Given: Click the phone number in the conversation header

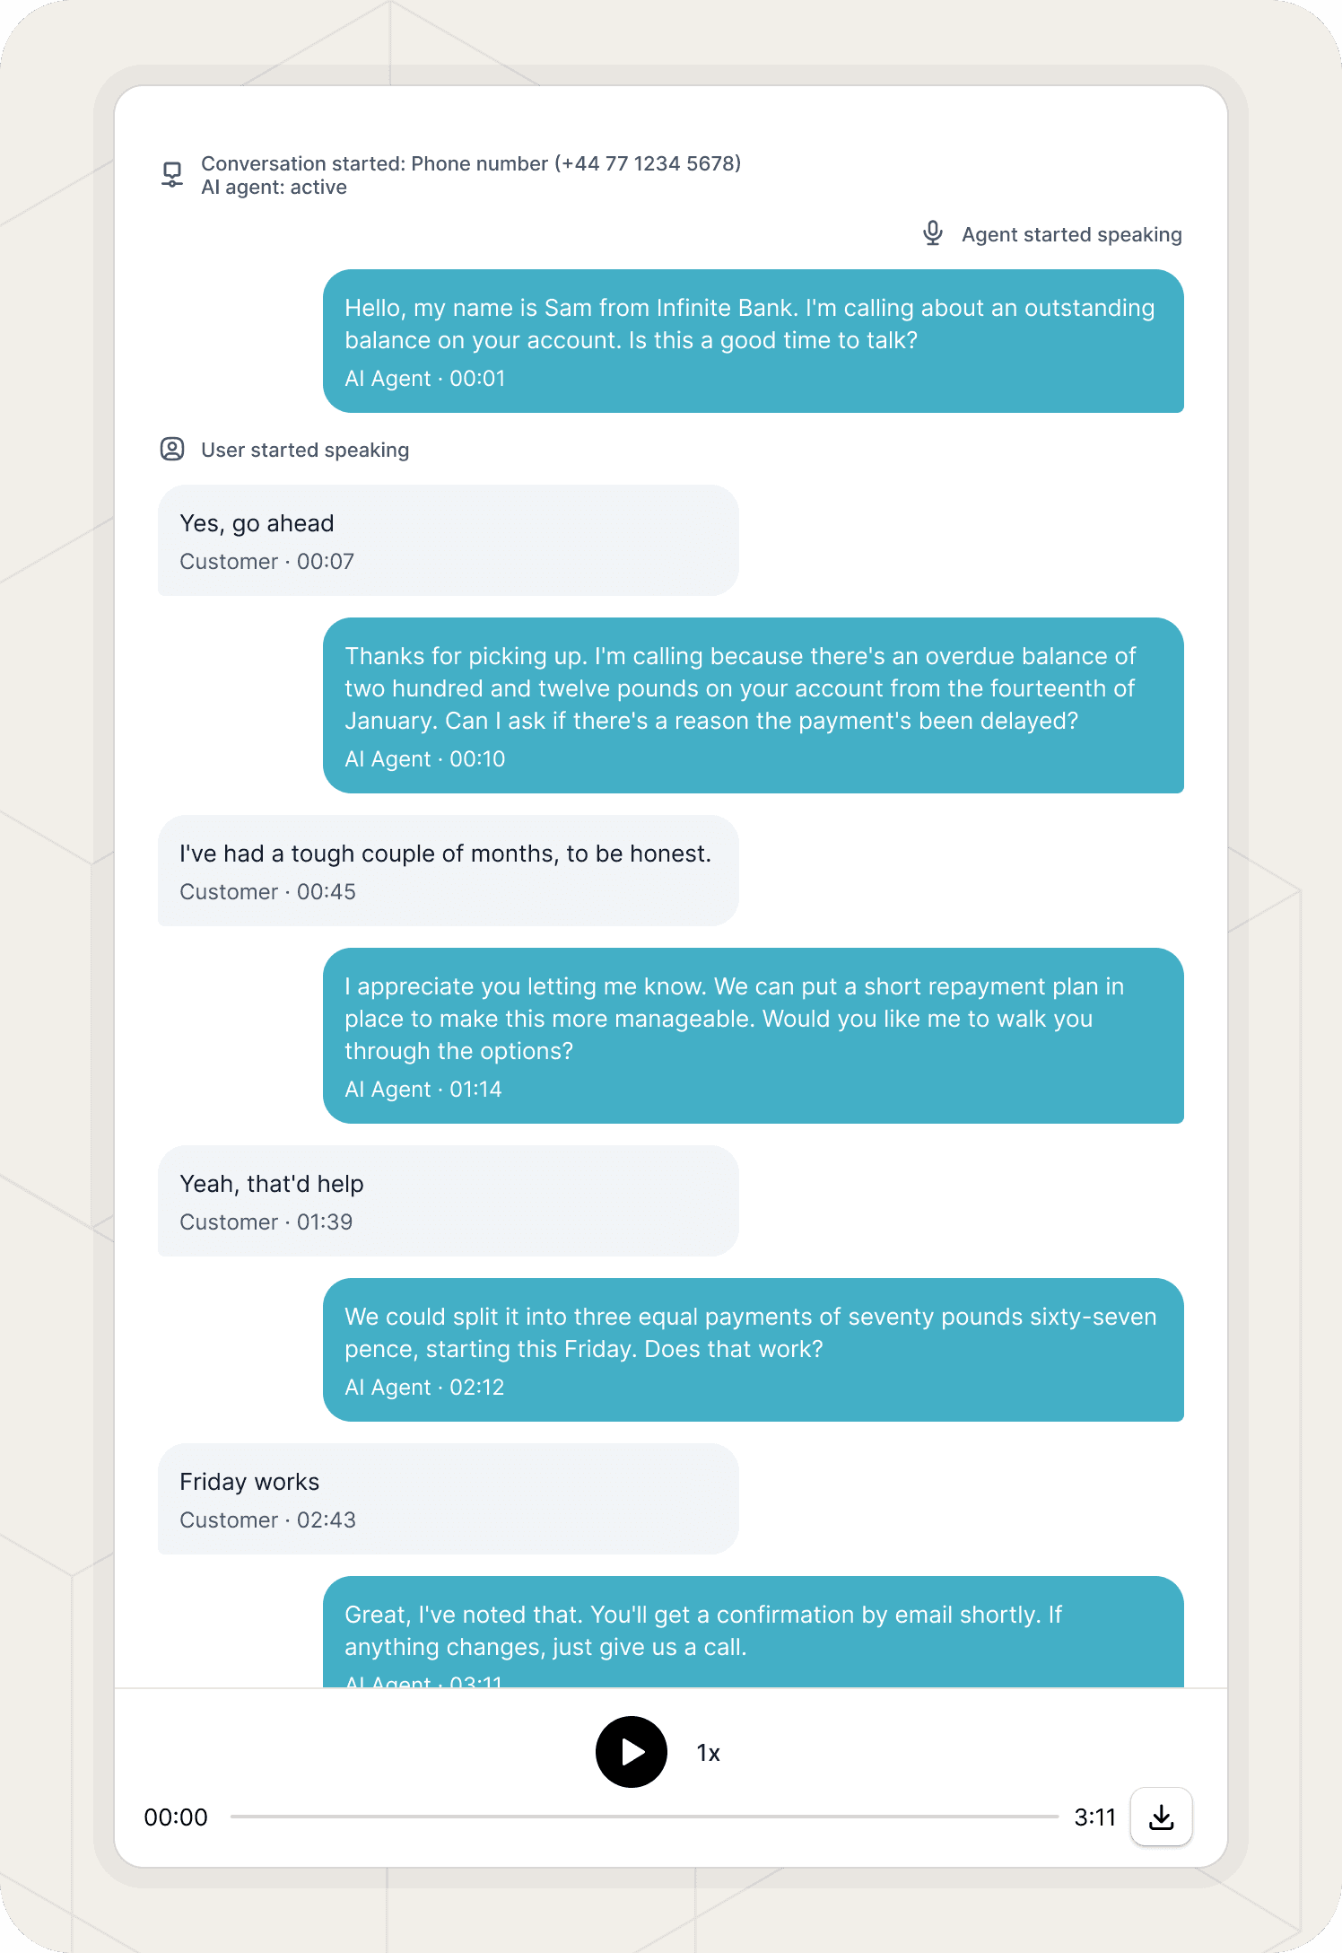Looking at the screenshot, I should pos(649,163).
